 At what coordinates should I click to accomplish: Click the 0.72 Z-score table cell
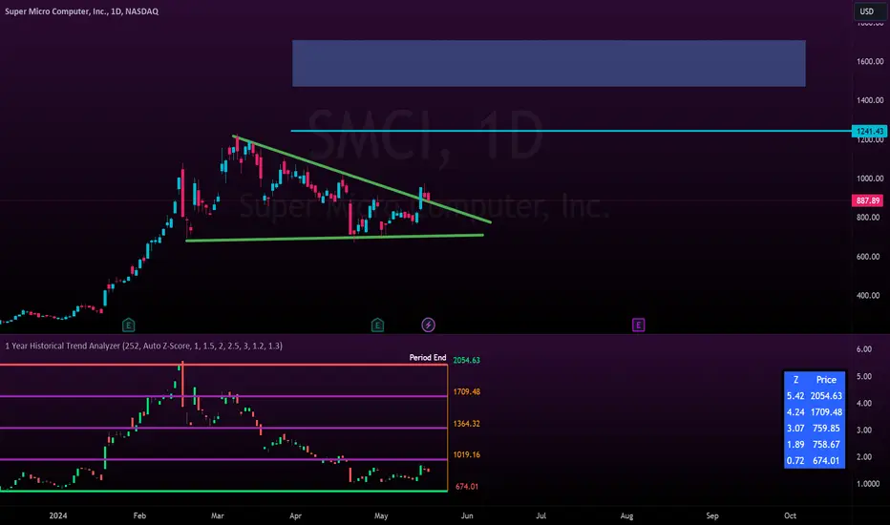tap(795, 461)
